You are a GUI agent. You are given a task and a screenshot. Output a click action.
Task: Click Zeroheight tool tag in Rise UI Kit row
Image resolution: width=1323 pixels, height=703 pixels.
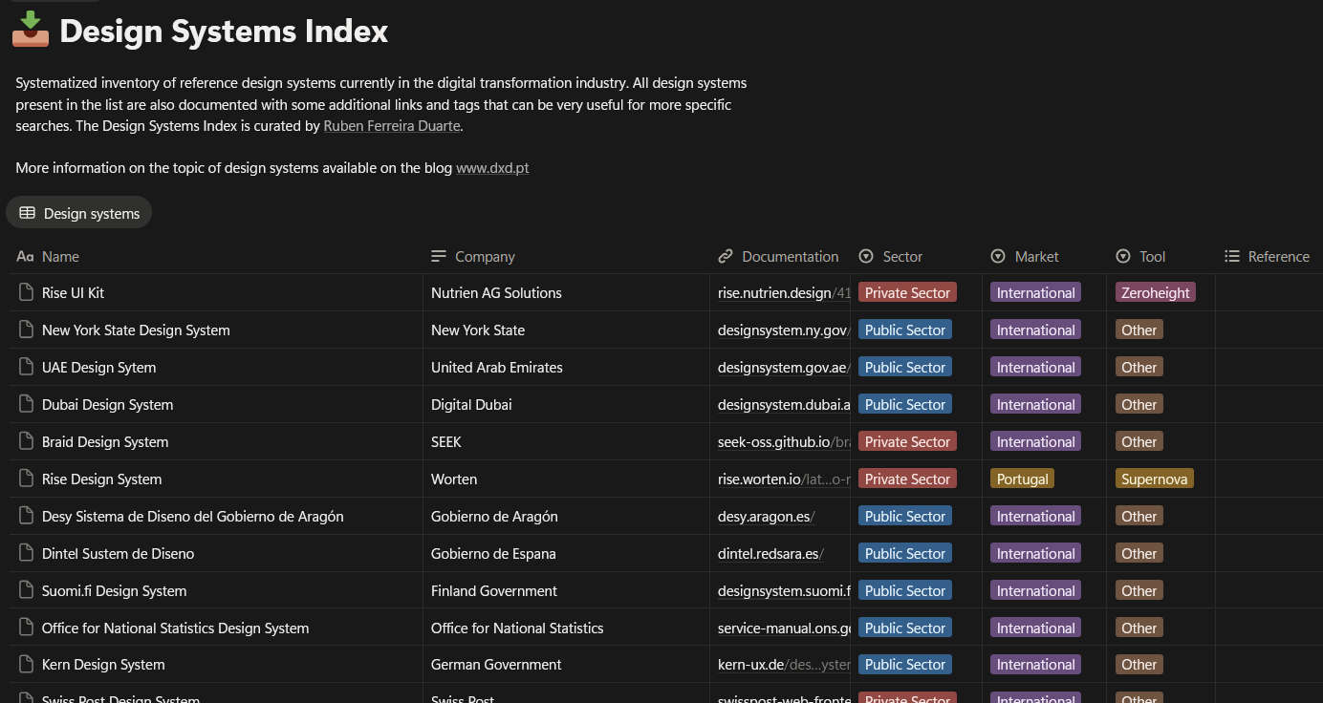pos(1155,292)
